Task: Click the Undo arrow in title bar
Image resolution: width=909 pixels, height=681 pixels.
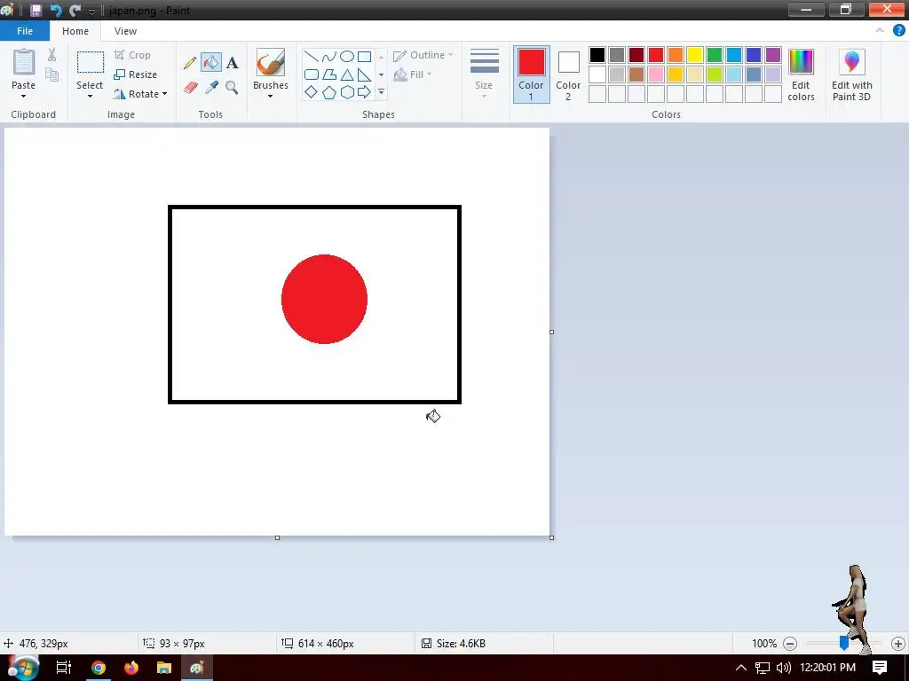Action: pyautogui.click(x=56, y=10)
